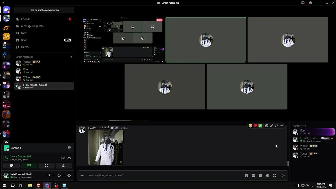The image size is (336, 189).
Task: Create DM with plus beside Direct Messages
Action: click(x=71, y=57)
